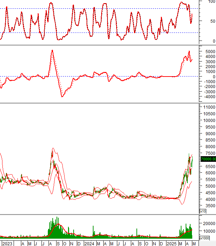Viewport: 216px width, 246px height.
Task: Click the 3000 MACD axis value
Action: click(210, 61)
